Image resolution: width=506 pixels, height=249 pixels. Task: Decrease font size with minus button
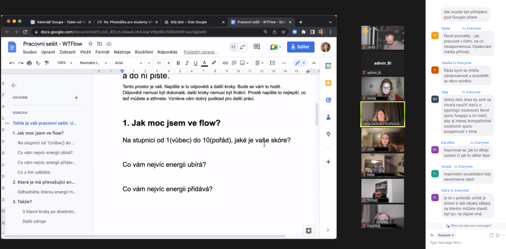point(149,63)
